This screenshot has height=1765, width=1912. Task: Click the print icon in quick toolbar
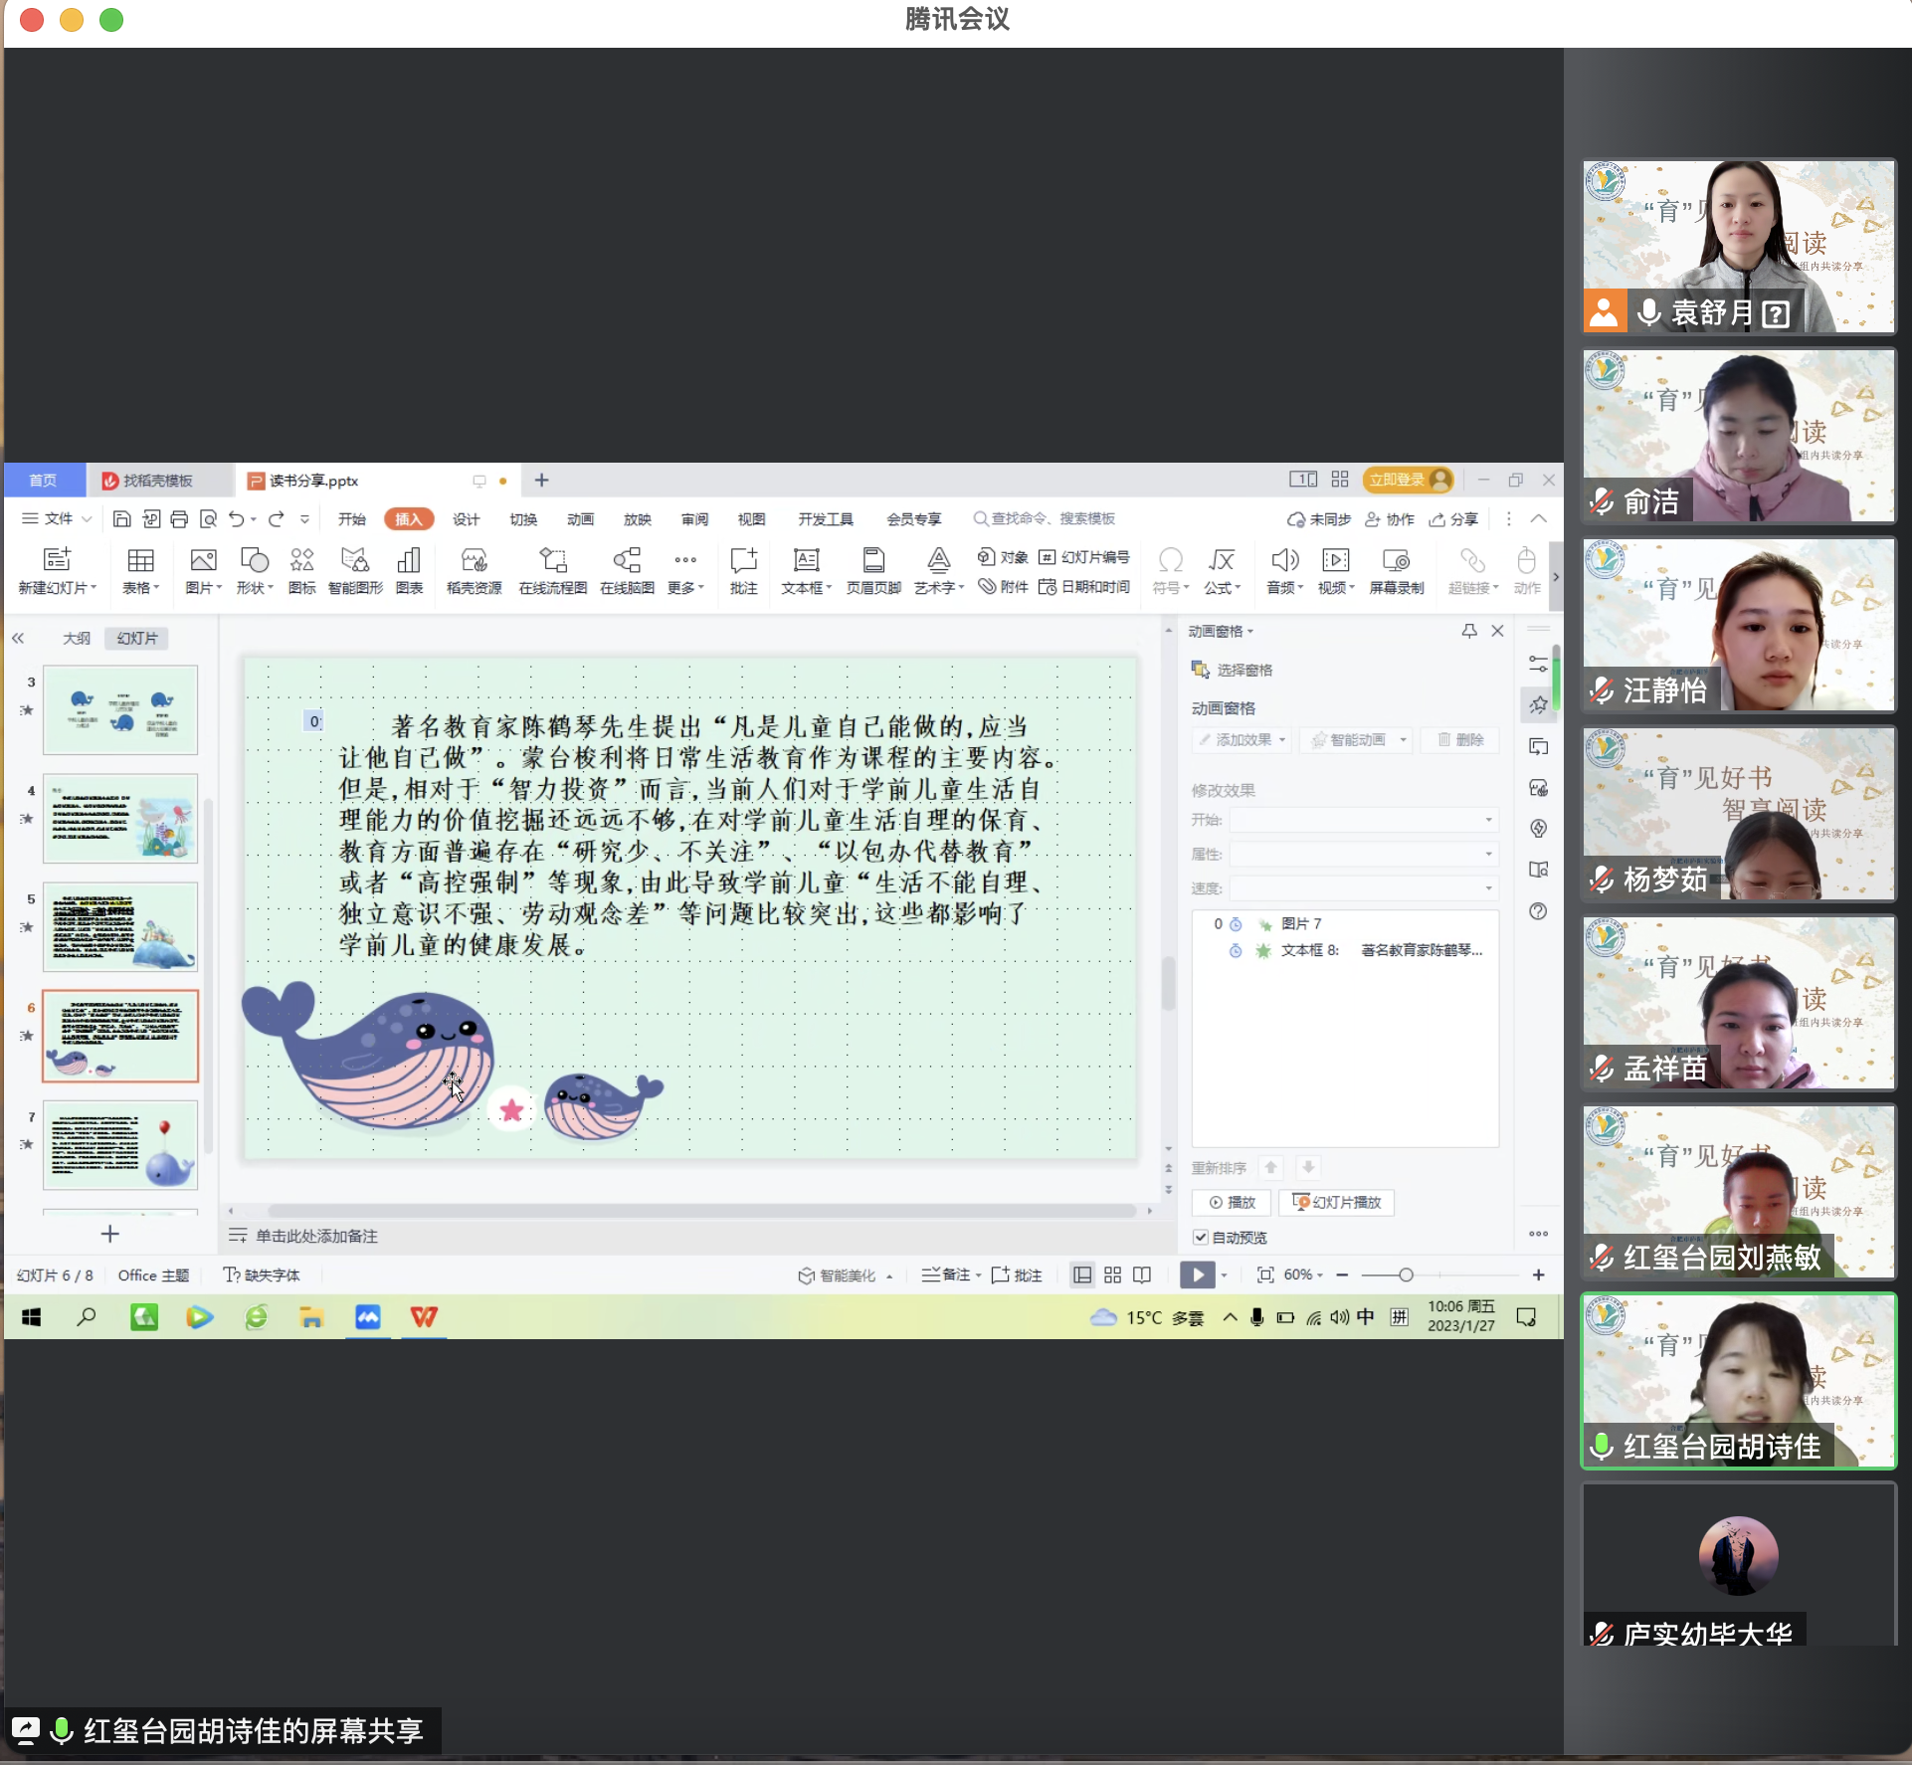click(x=179, y=518)
